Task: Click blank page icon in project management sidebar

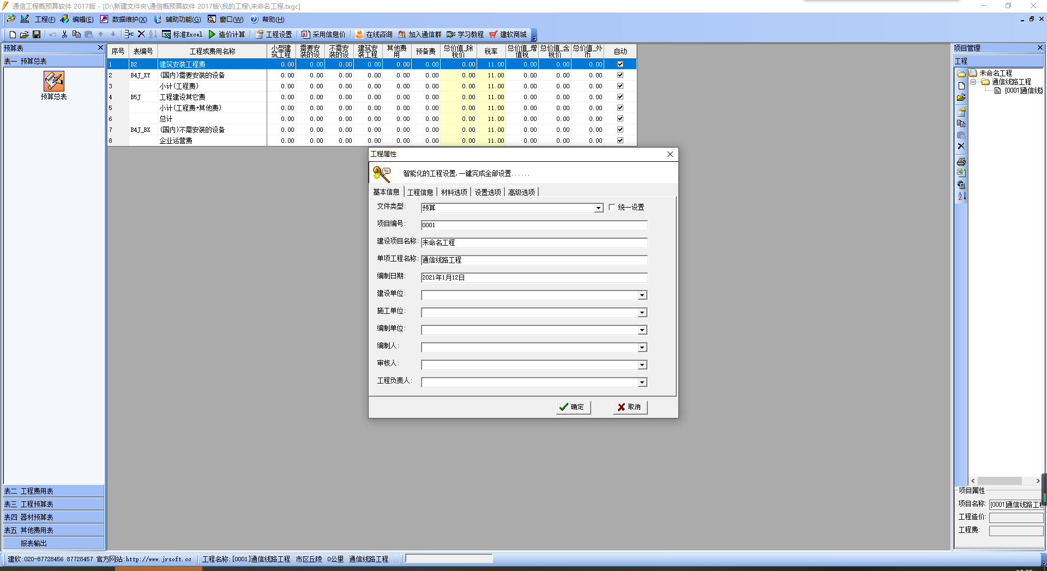Action: click(x=961, y=86)
